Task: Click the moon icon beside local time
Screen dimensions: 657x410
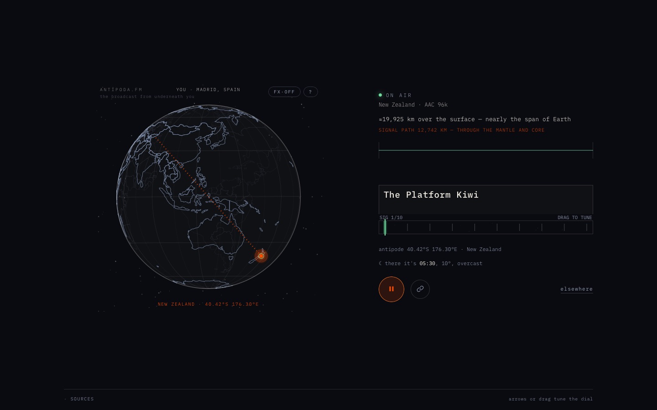Action: 381,263
